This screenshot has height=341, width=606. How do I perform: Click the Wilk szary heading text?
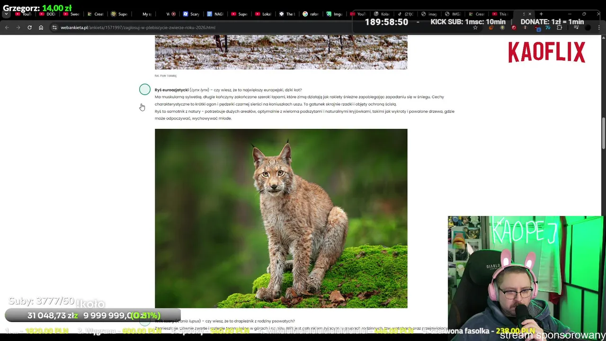(x=164, y=321)
